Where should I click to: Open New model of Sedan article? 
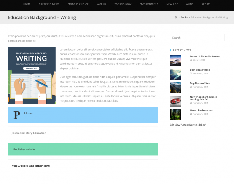[204, 98]
